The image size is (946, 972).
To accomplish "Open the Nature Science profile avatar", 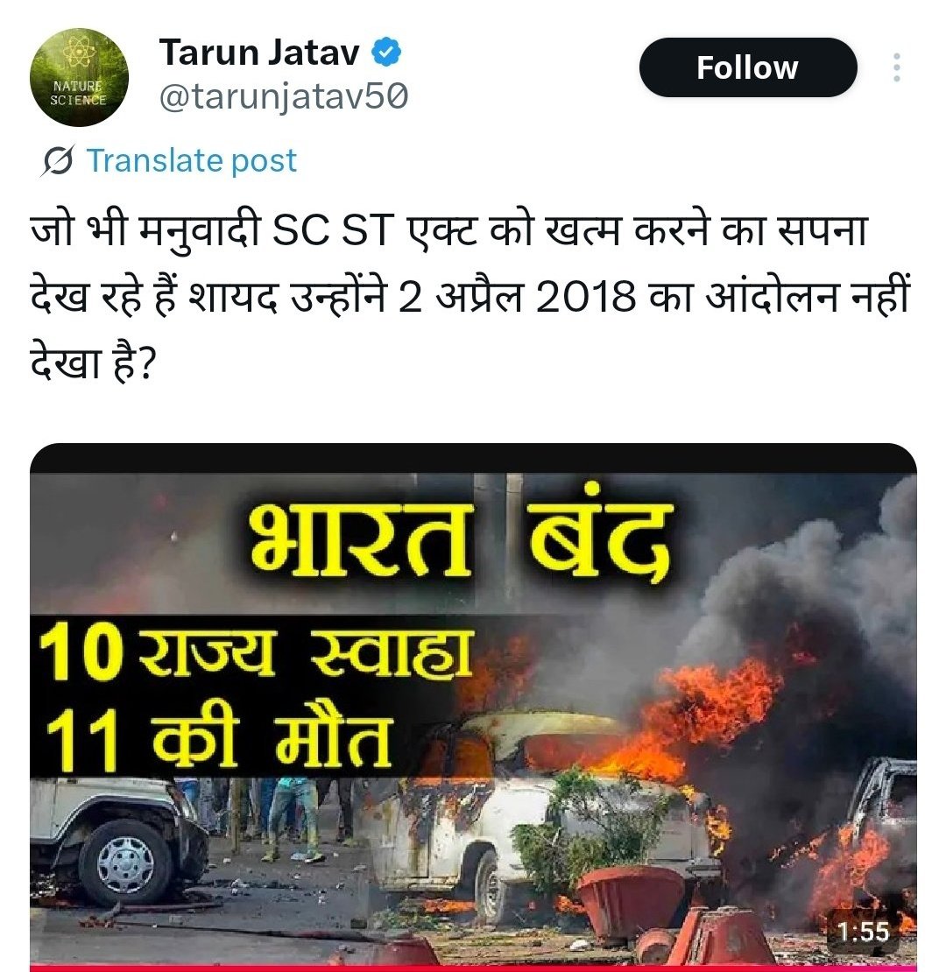I will [x=79, y=77].
